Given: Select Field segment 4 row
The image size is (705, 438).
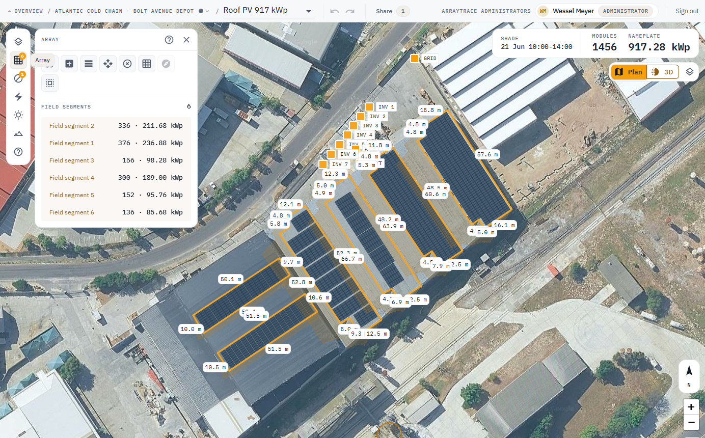Looking at the screenshot, I should 116,178.
